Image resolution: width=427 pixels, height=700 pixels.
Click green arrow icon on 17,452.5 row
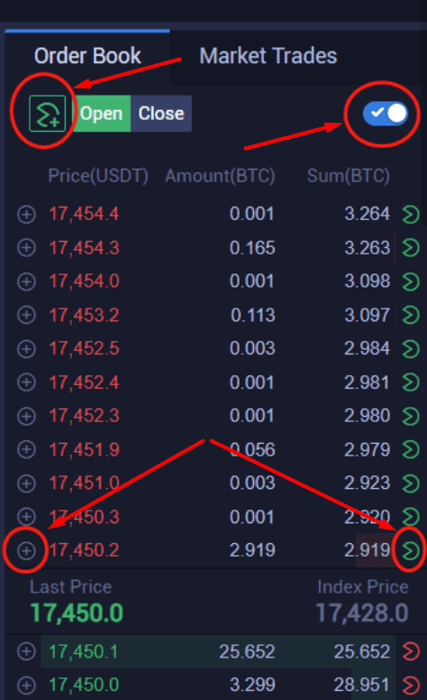(411, 349)
